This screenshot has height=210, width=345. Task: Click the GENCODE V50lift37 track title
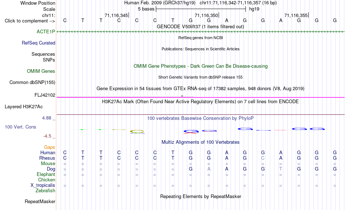[200, 26]
